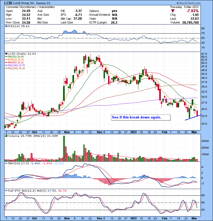Click the MA(50) 33.12 legend entry
This screenshot has width=213, height=221.
[16, 62]
